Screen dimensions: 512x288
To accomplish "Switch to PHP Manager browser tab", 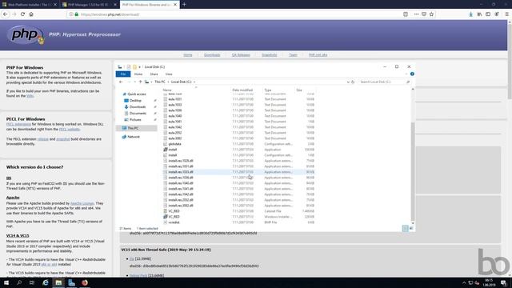I will point(89,5).
